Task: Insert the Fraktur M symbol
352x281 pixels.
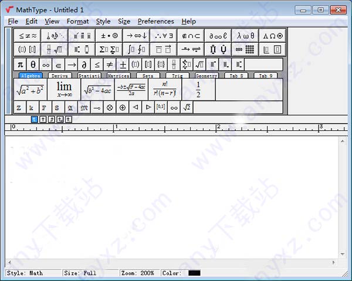Action: click(84, 107)
